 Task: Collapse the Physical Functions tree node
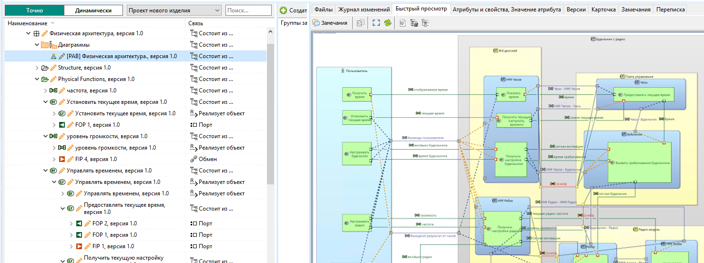37,79
